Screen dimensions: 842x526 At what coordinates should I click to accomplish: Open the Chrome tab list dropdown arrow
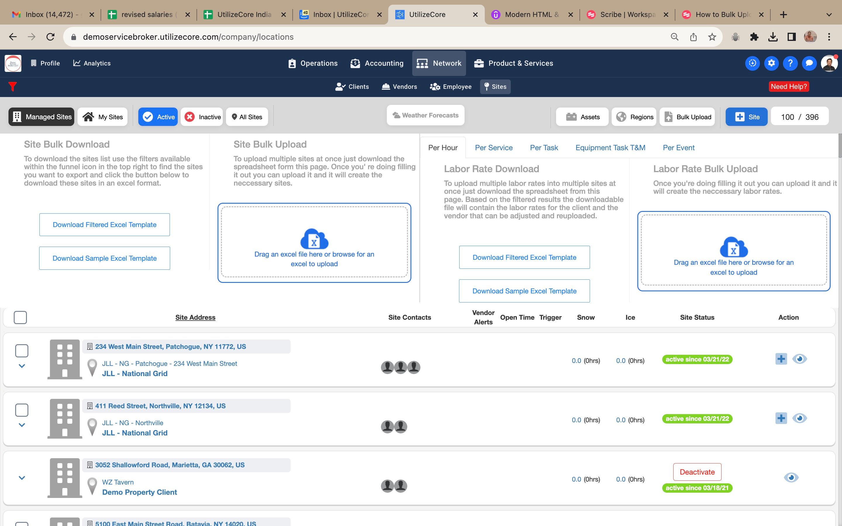coord(829,15)
